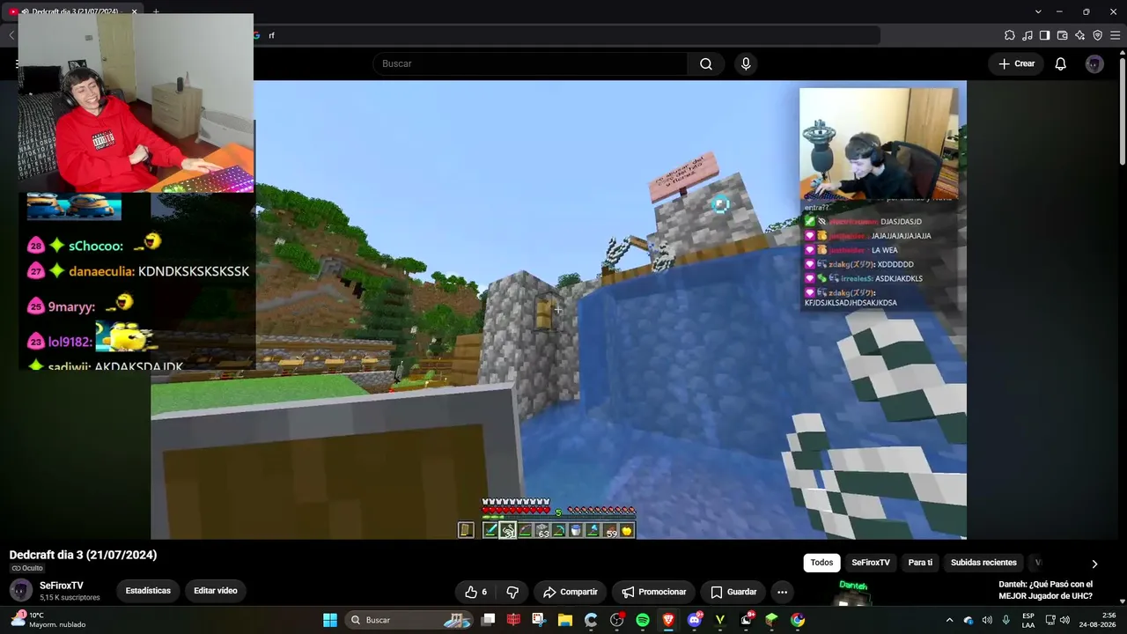Save the video with Guardar
This screenshot has width=1127, height=634.
[733, 592]
